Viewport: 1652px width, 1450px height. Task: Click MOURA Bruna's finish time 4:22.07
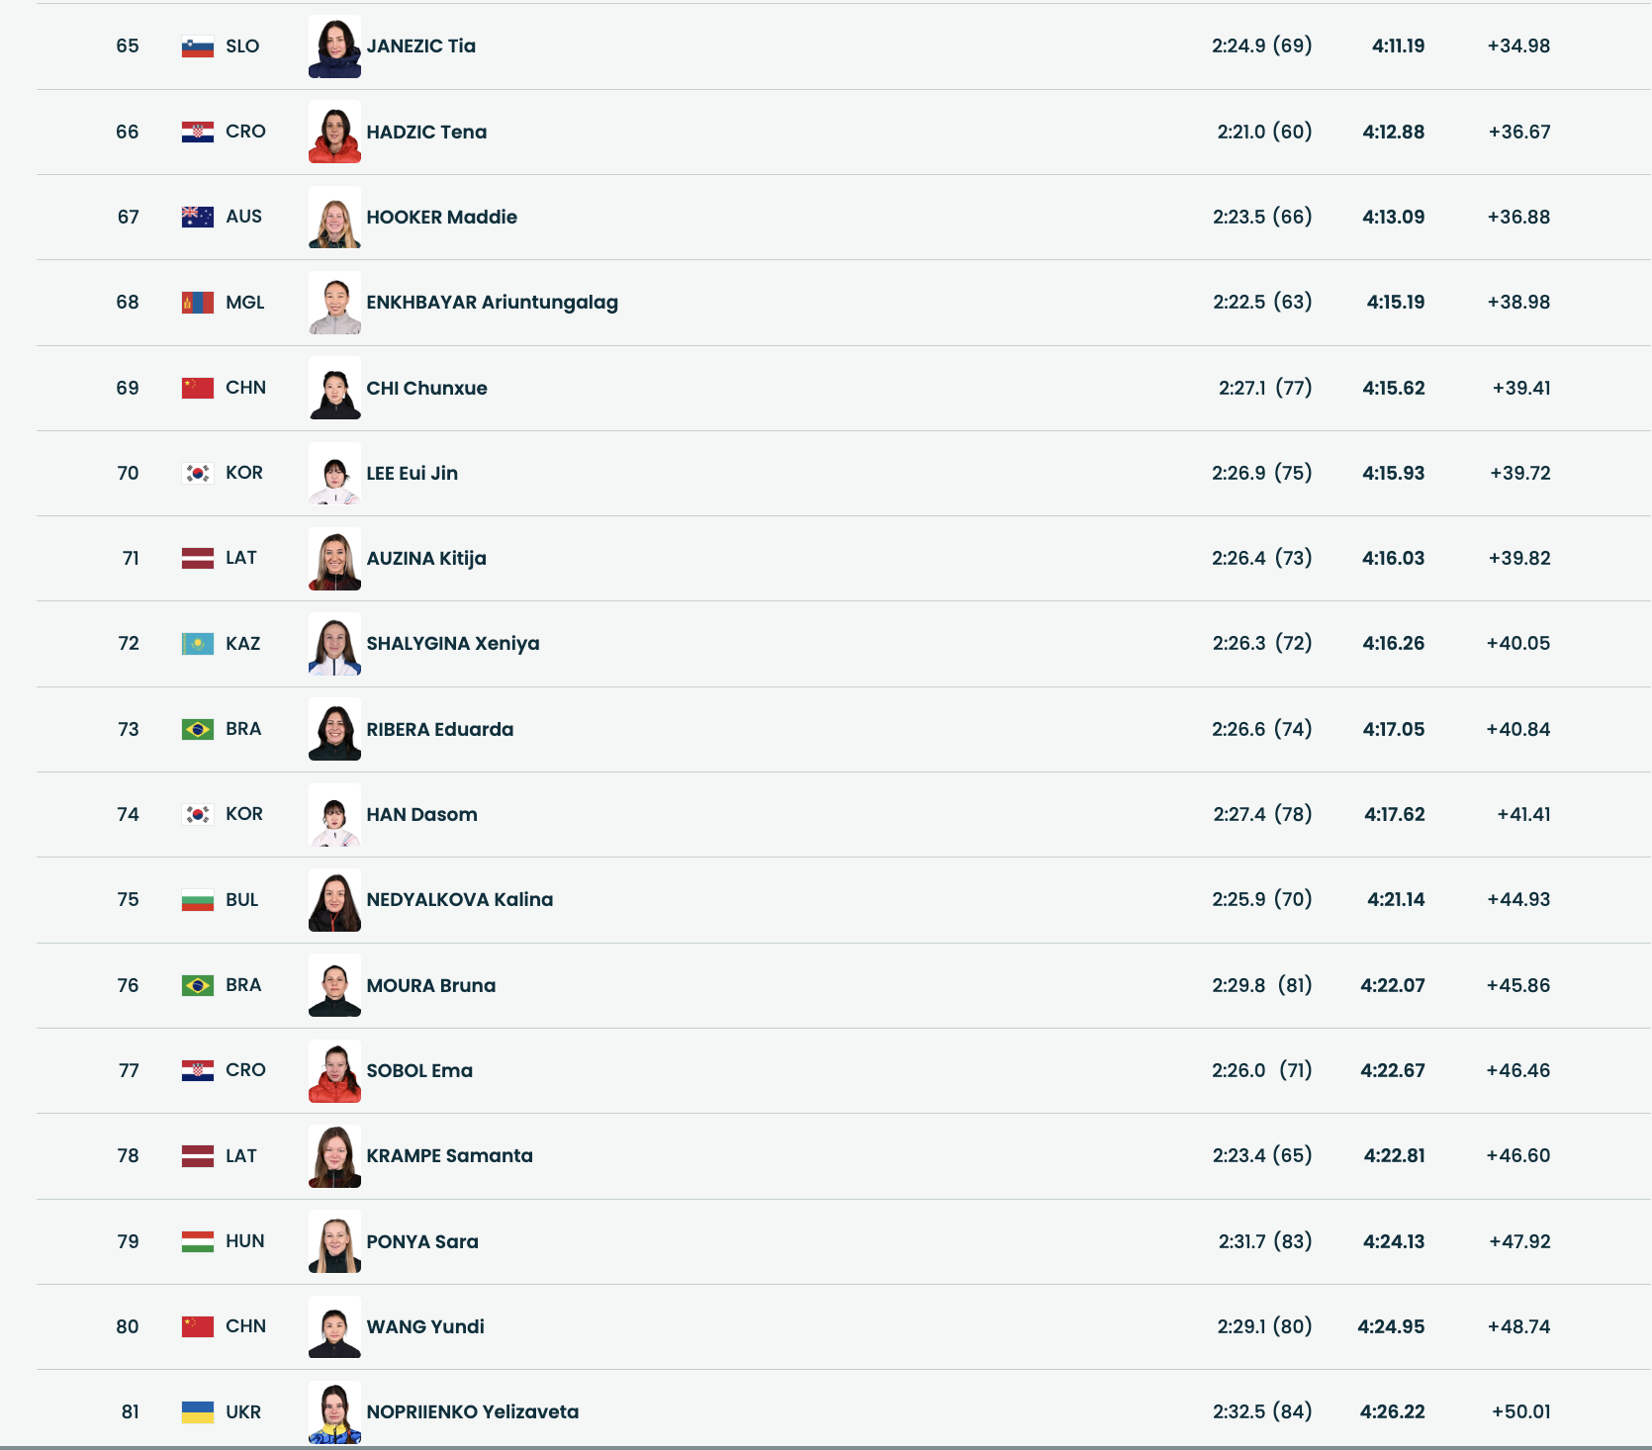click(x=1392, y=986)
